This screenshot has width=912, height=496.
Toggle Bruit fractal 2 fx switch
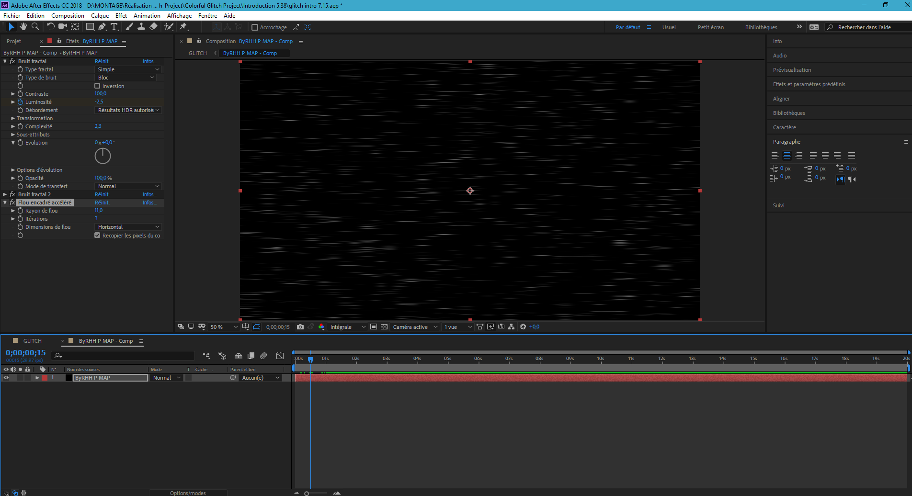[12, 194]
